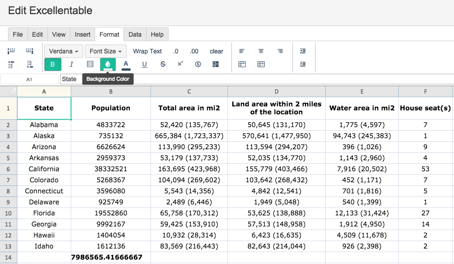Toggle italic formatting
The height and width of the screenshot is (264, 454).
(71, 64)
